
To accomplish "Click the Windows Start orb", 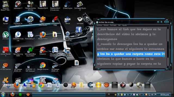I will click(3, 95).
